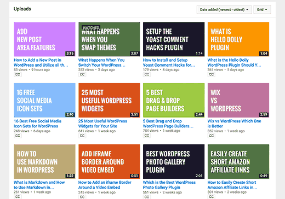The image size is (285, 199).
Task: Click 'Which is the Best WordPress Photo Gallery' link
Action: coord(169,185)
